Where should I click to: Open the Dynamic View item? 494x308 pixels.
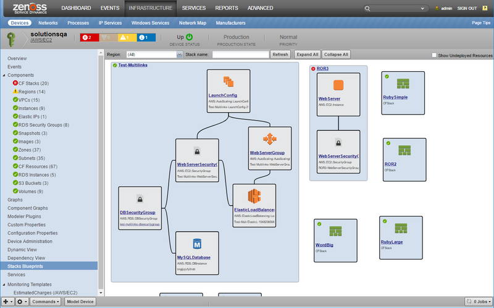[22, 250]
